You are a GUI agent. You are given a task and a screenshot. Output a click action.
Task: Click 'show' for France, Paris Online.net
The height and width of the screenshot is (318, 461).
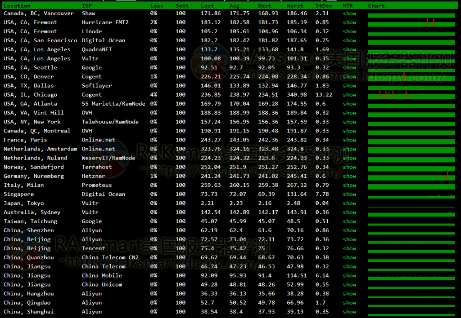coord(349,140)
